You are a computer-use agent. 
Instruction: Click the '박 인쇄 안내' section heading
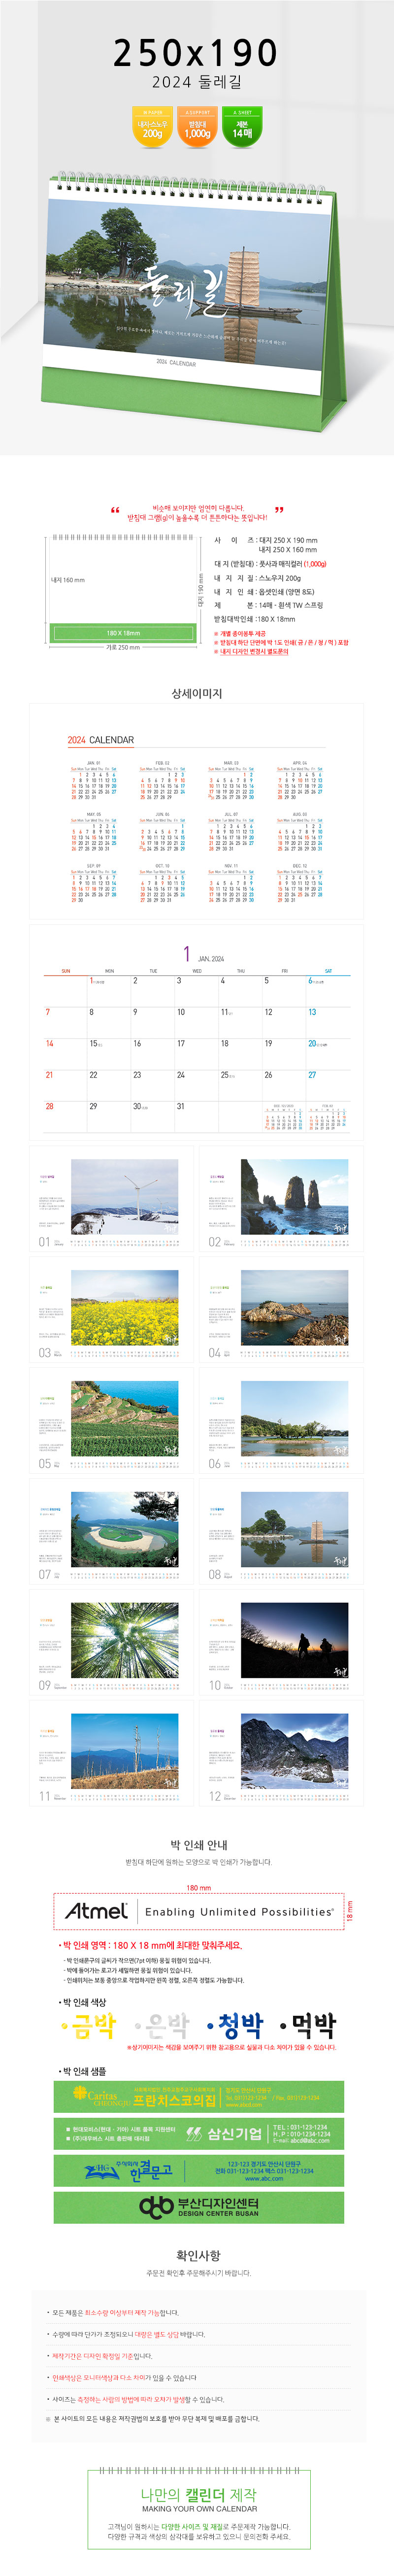coord(198,1845)
